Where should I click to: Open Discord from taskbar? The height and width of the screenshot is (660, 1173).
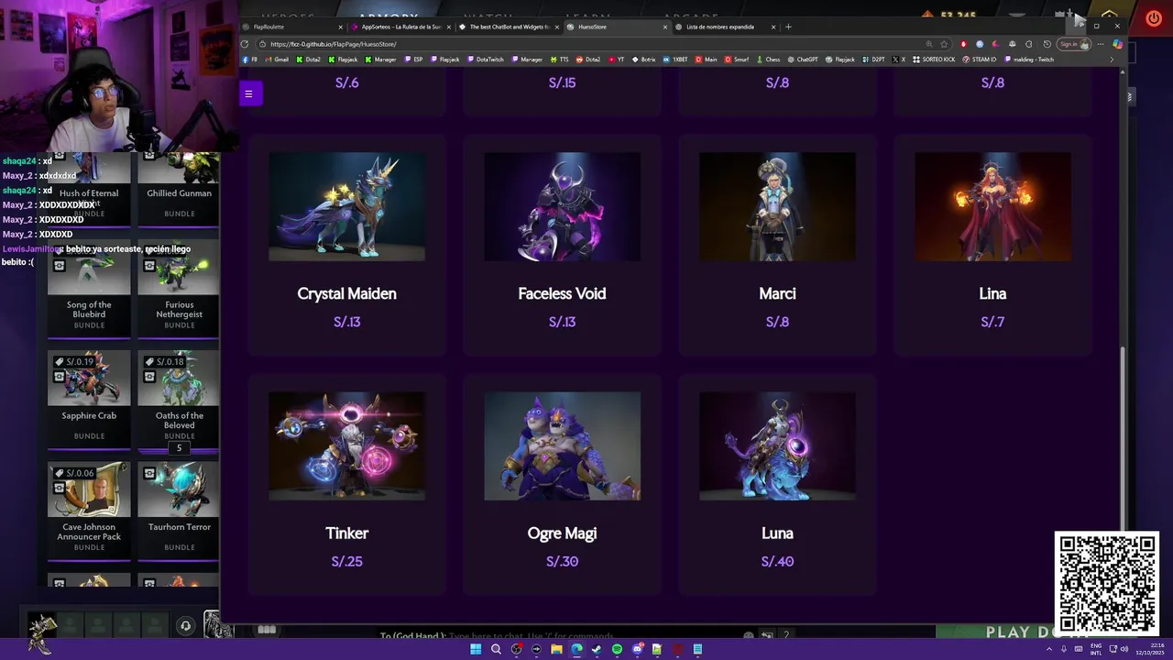click(x=637, y=649)
